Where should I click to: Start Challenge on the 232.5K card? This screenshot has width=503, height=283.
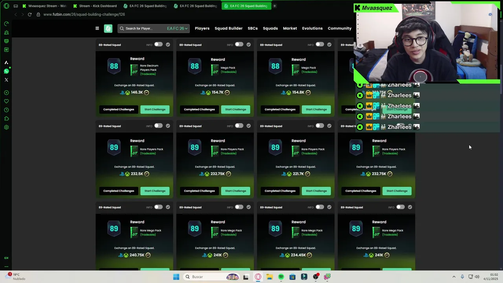click(x=155, y=191)
